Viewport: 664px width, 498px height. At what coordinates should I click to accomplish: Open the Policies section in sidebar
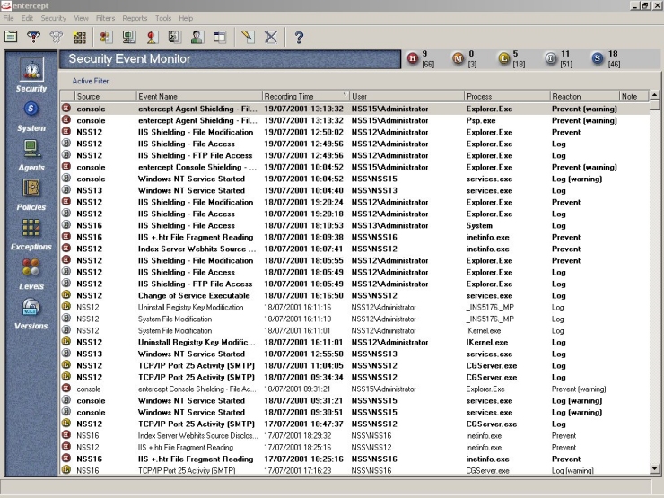tap(31, 195)
